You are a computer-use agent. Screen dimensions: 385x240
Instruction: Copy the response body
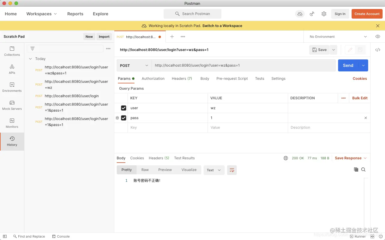(356, 169)
